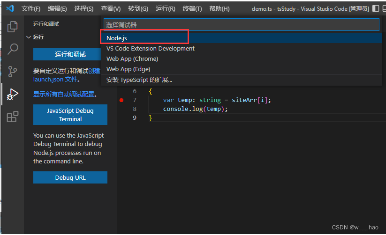Click the console.log(temp); code line
The image size is (386, 235).
pos(196,109)
